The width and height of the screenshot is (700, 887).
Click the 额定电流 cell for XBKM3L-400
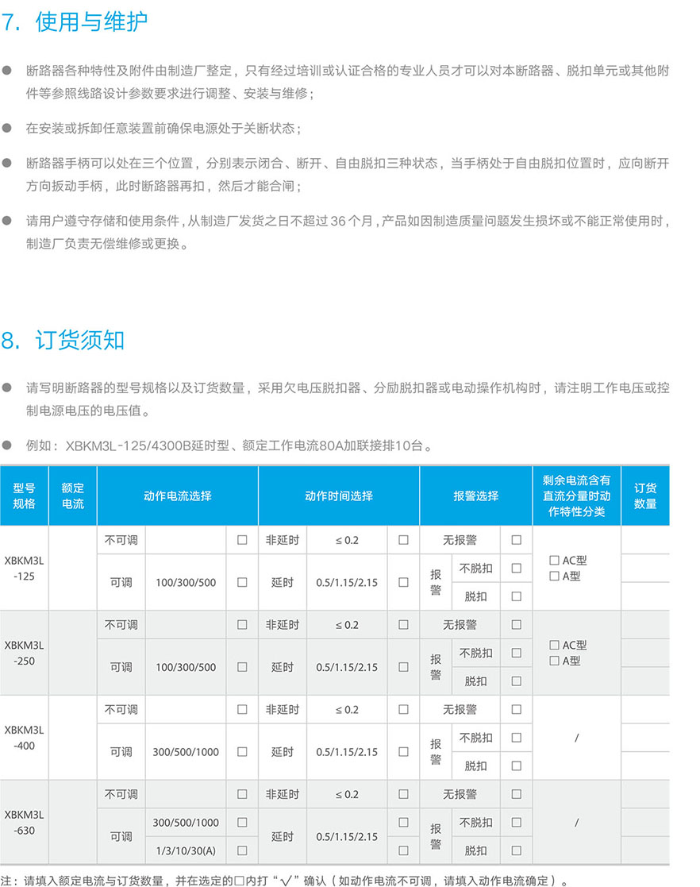[72, 738]
